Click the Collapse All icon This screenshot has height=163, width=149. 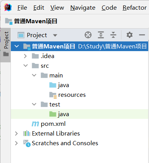click(113, 35)
